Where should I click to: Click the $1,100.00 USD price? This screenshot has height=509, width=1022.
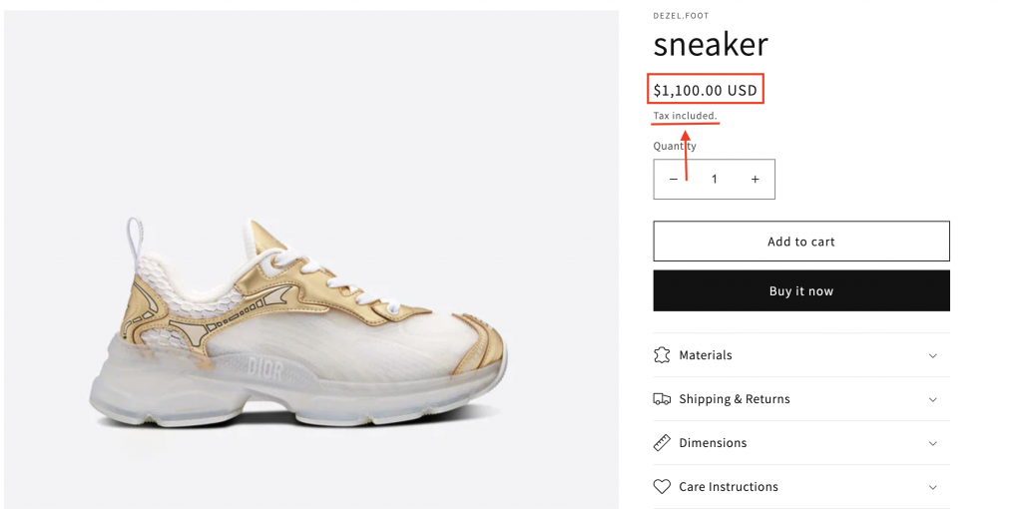pyautogui.click(x=706, y=91)
